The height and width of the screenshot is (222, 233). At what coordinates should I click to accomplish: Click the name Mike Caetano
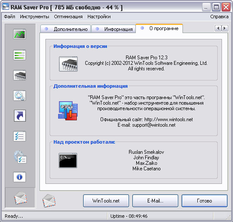pyautogui.click(x=146, y=169)
